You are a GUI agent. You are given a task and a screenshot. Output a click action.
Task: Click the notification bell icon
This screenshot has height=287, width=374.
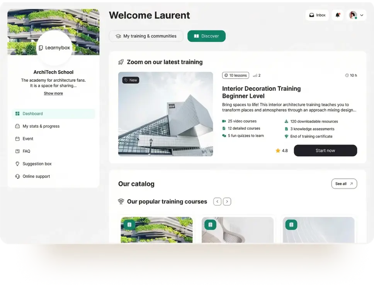tap(337, 15)
